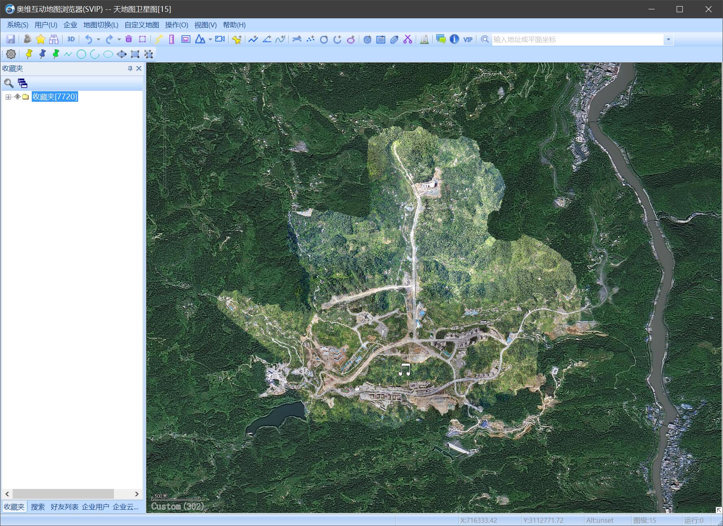Open the 操作(O) menu

177,25
